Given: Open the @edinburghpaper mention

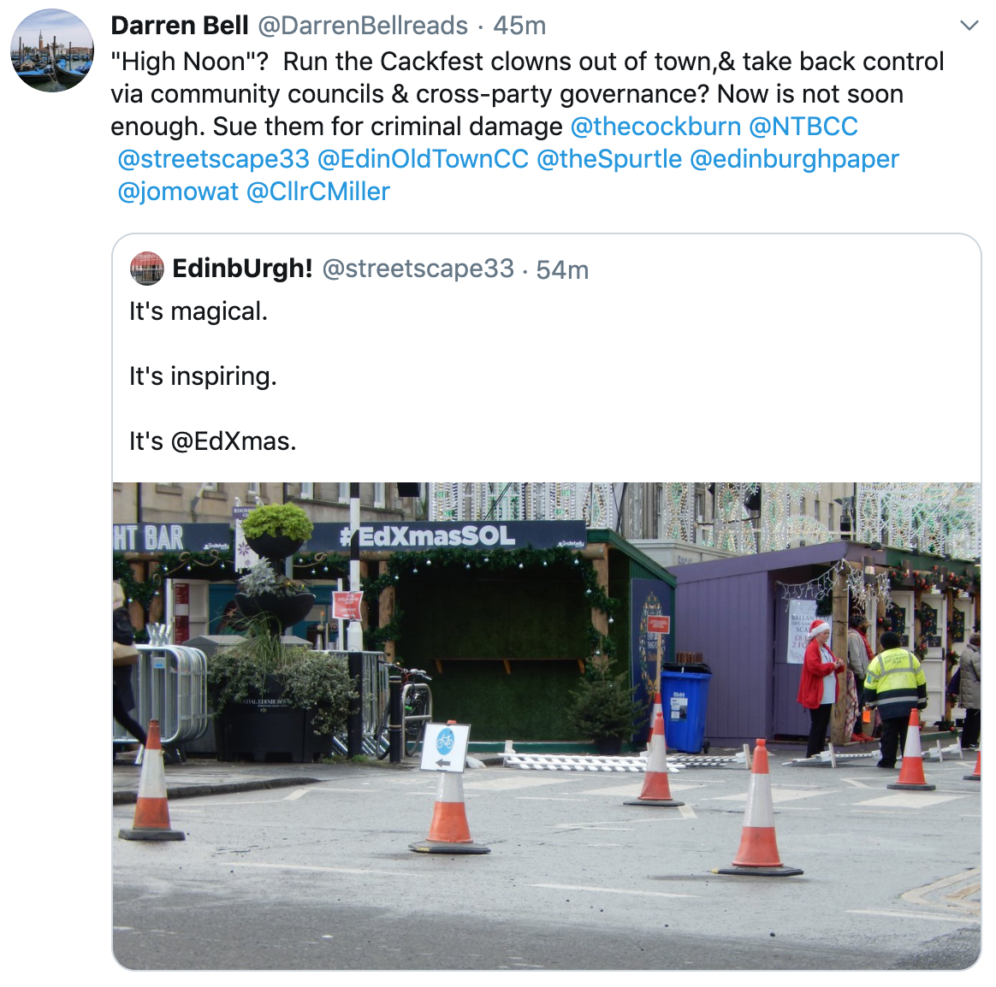Looking at the screenshot, I should point(794,159).
